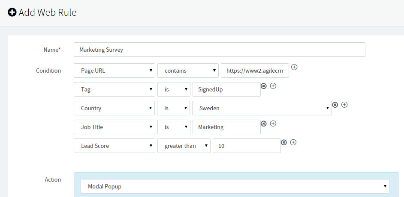
Task: Open the Lead Score field dropdown
Action: [x=115, y=146]
